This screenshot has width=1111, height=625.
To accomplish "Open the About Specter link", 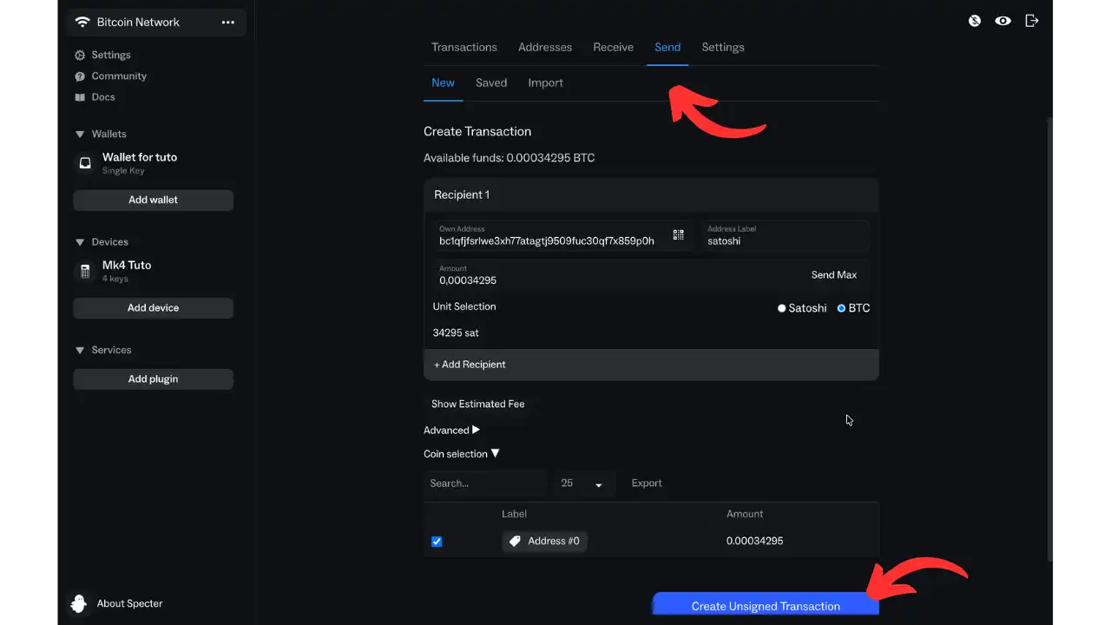I will click(x=129, y=603).
